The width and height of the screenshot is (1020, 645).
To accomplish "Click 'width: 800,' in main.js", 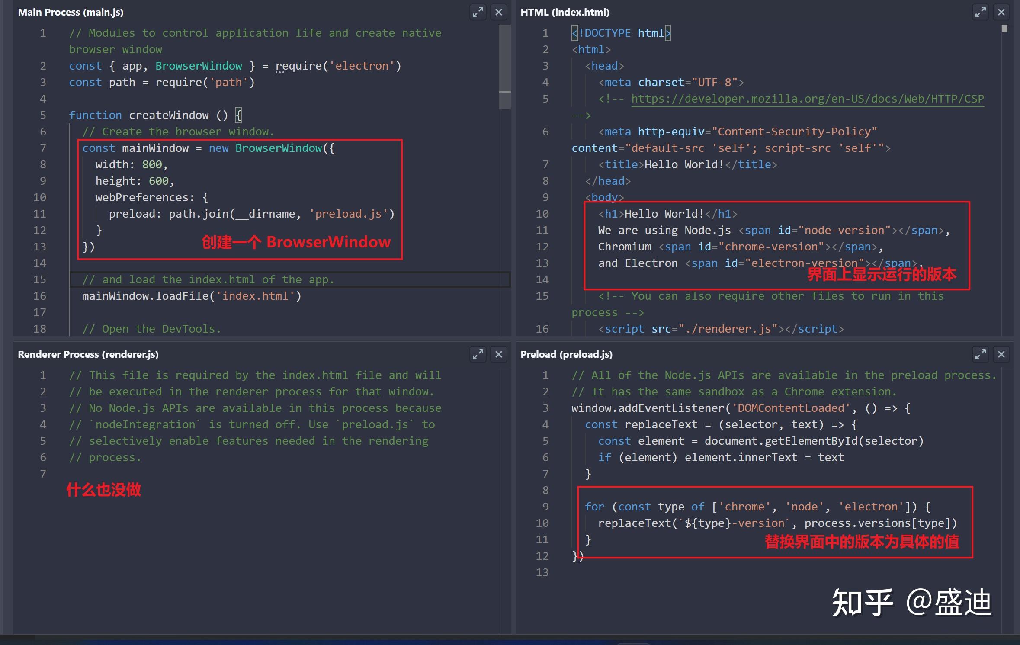I will 132,164.
